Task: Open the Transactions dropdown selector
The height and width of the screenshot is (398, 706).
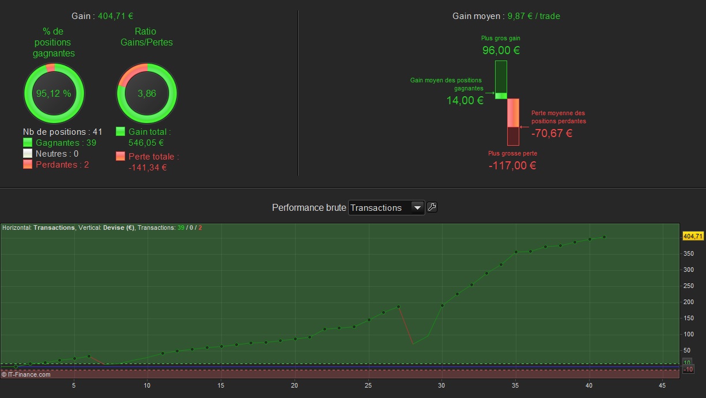Action: 387,207
